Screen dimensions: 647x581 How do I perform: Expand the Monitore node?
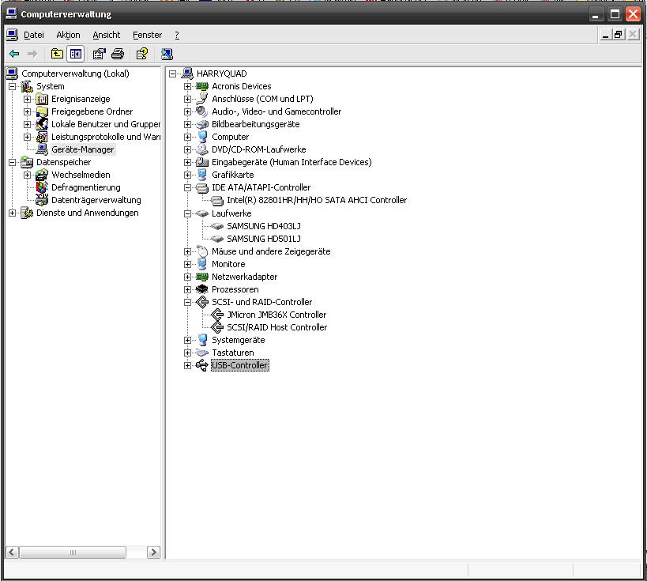187,264
